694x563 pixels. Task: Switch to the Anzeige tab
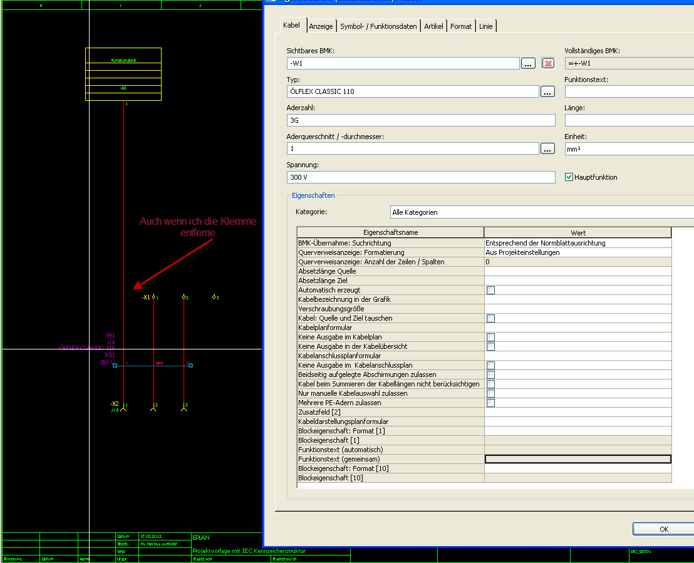pos(321,26)
